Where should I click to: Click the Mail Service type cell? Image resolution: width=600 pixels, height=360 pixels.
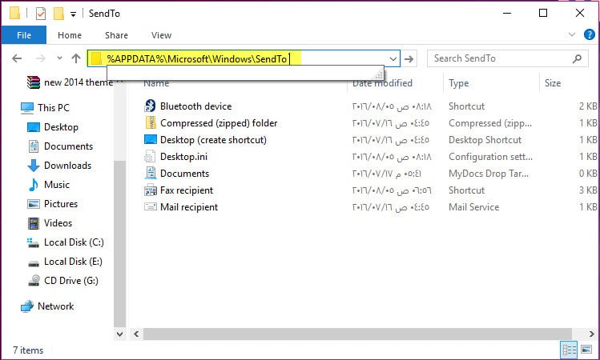click(473, 207)
